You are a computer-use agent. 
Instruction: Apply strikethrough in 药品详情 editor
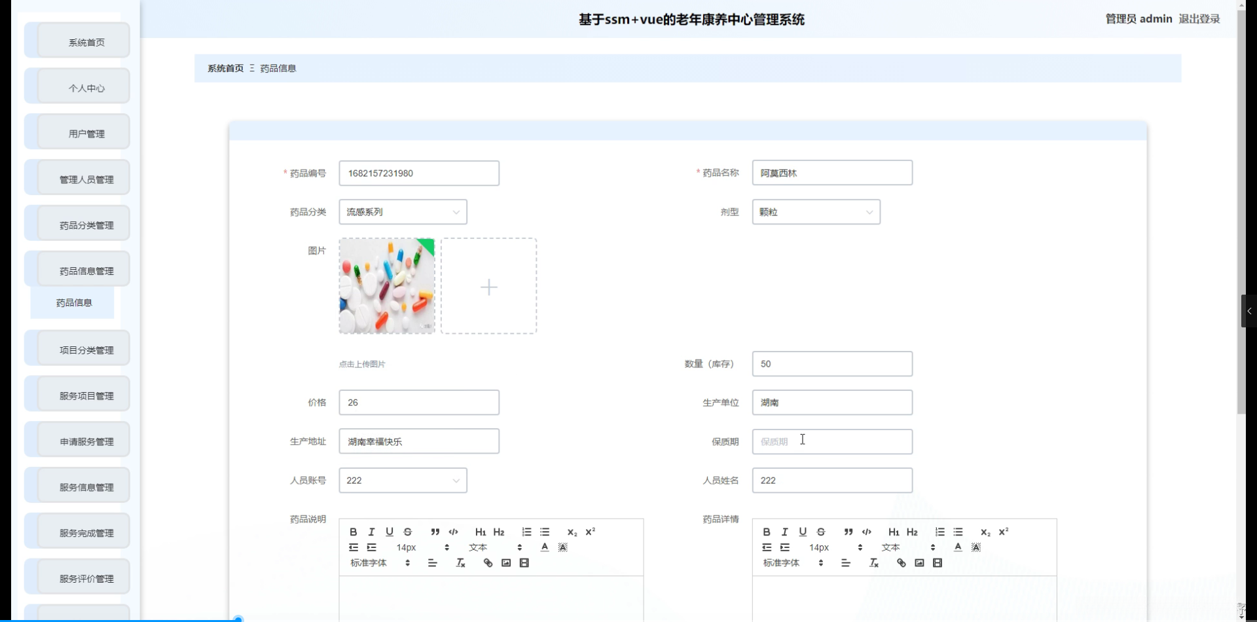click(821, 532)
